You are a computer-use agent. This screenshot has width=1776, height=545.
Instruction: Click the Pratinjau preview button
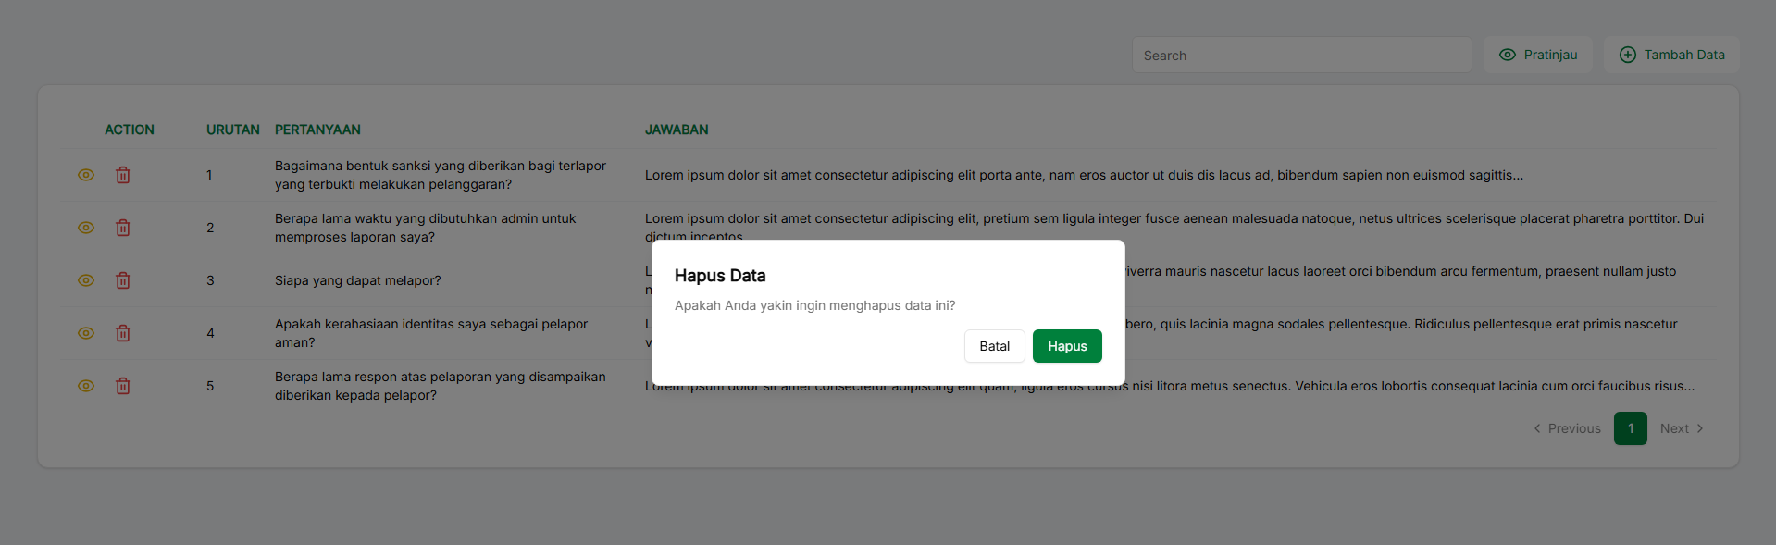click(1537, 55)
